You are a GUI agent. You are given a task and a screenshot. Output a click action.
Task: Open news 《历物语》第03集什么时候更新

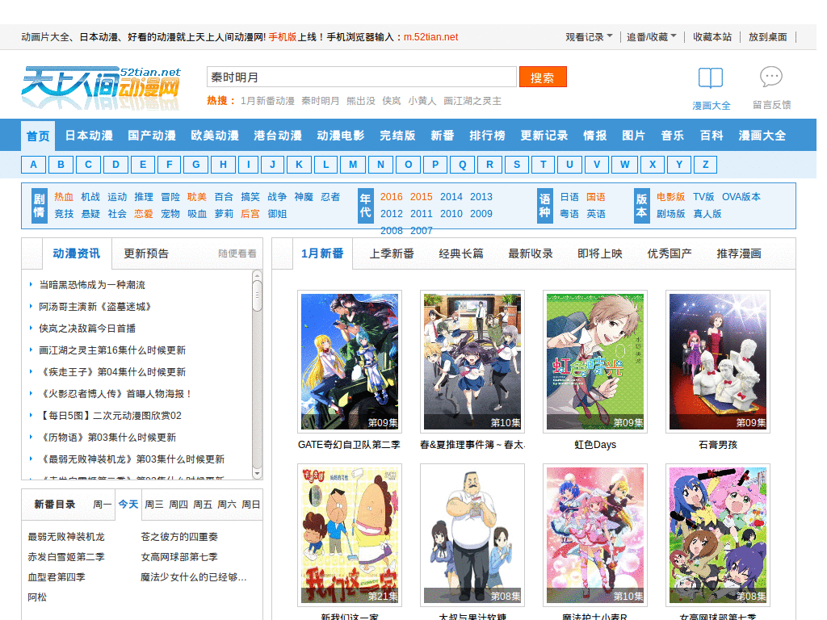pos(107,438)
